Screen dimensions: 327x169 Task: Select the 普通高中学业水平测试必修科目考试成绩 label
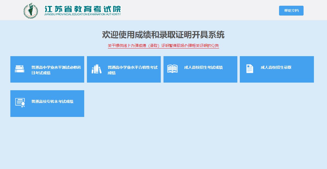56,70
